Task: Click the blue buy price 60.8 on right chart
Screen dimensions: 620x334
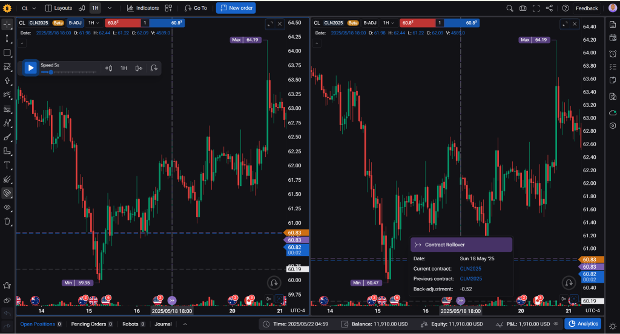Action: click(462, 23)
